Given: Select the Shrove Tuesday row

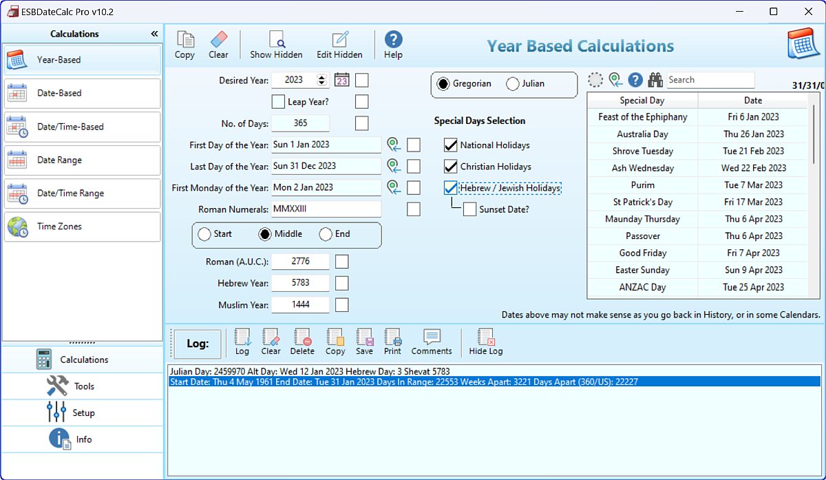Looking at the screenshot, I should pyautogui.click(x=697, y=151).
